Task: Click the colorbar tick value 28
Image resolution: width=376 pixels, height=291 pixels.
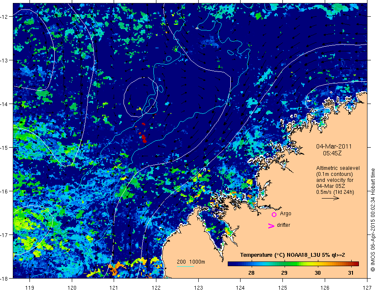Action: [x=251, y=273]
